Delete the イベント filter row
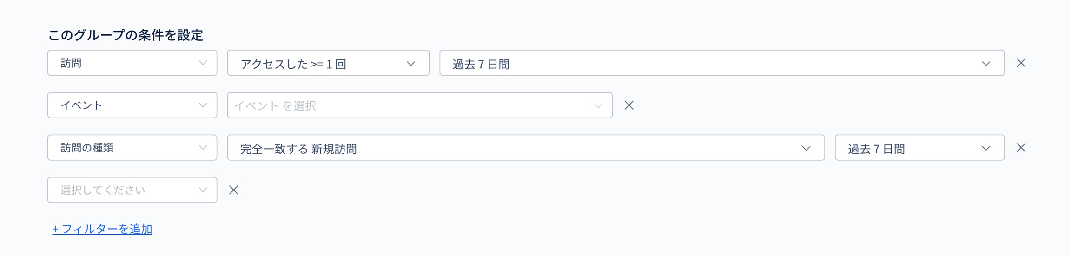Viewport: 1071px width, 256px height. 629,105
